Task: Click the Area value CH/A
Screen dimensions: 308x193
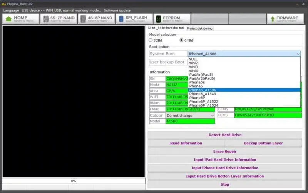Action: [177, 91]
